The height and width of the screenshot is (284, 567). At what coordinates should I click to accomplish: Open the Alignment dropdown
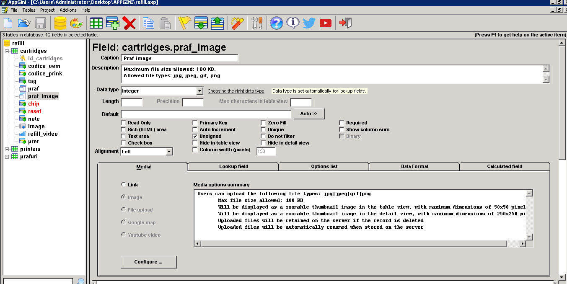[169, 152]
